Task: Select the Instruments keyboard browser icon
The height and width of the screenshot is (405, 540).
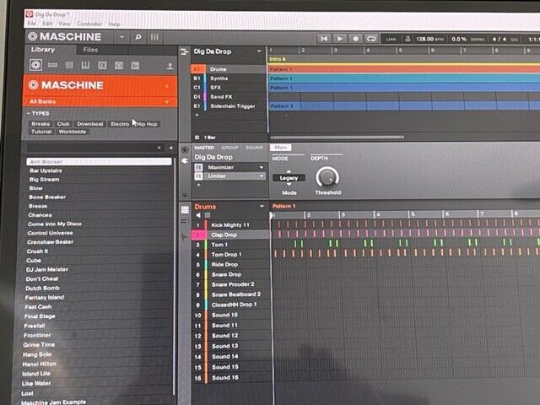Action: [85, 65]
